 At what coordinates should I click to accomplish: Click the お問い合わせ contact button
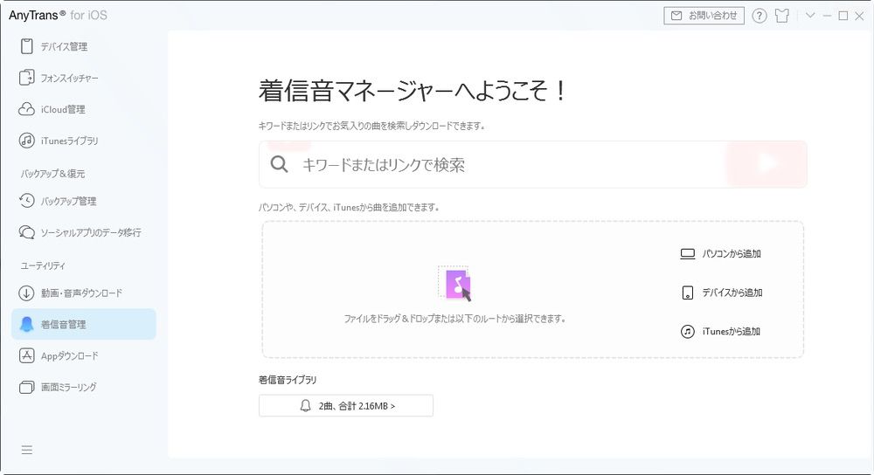click(x=704, y=16)
